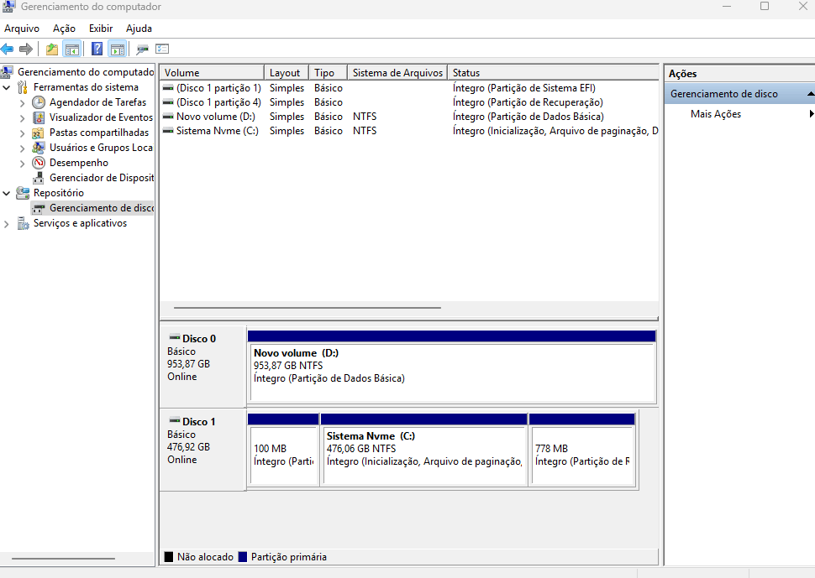The height and width of the screenshot is (578, 815).
Task: Click the Gerenciador de Dispositivos icon
Action: [x=39, y=178]
